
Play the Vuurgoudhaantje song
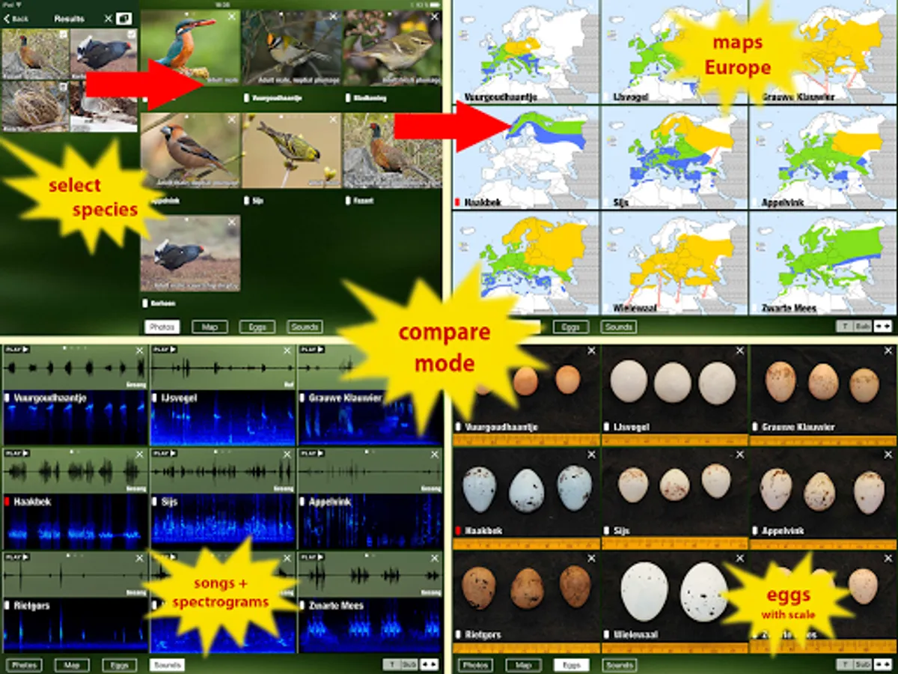16,349
